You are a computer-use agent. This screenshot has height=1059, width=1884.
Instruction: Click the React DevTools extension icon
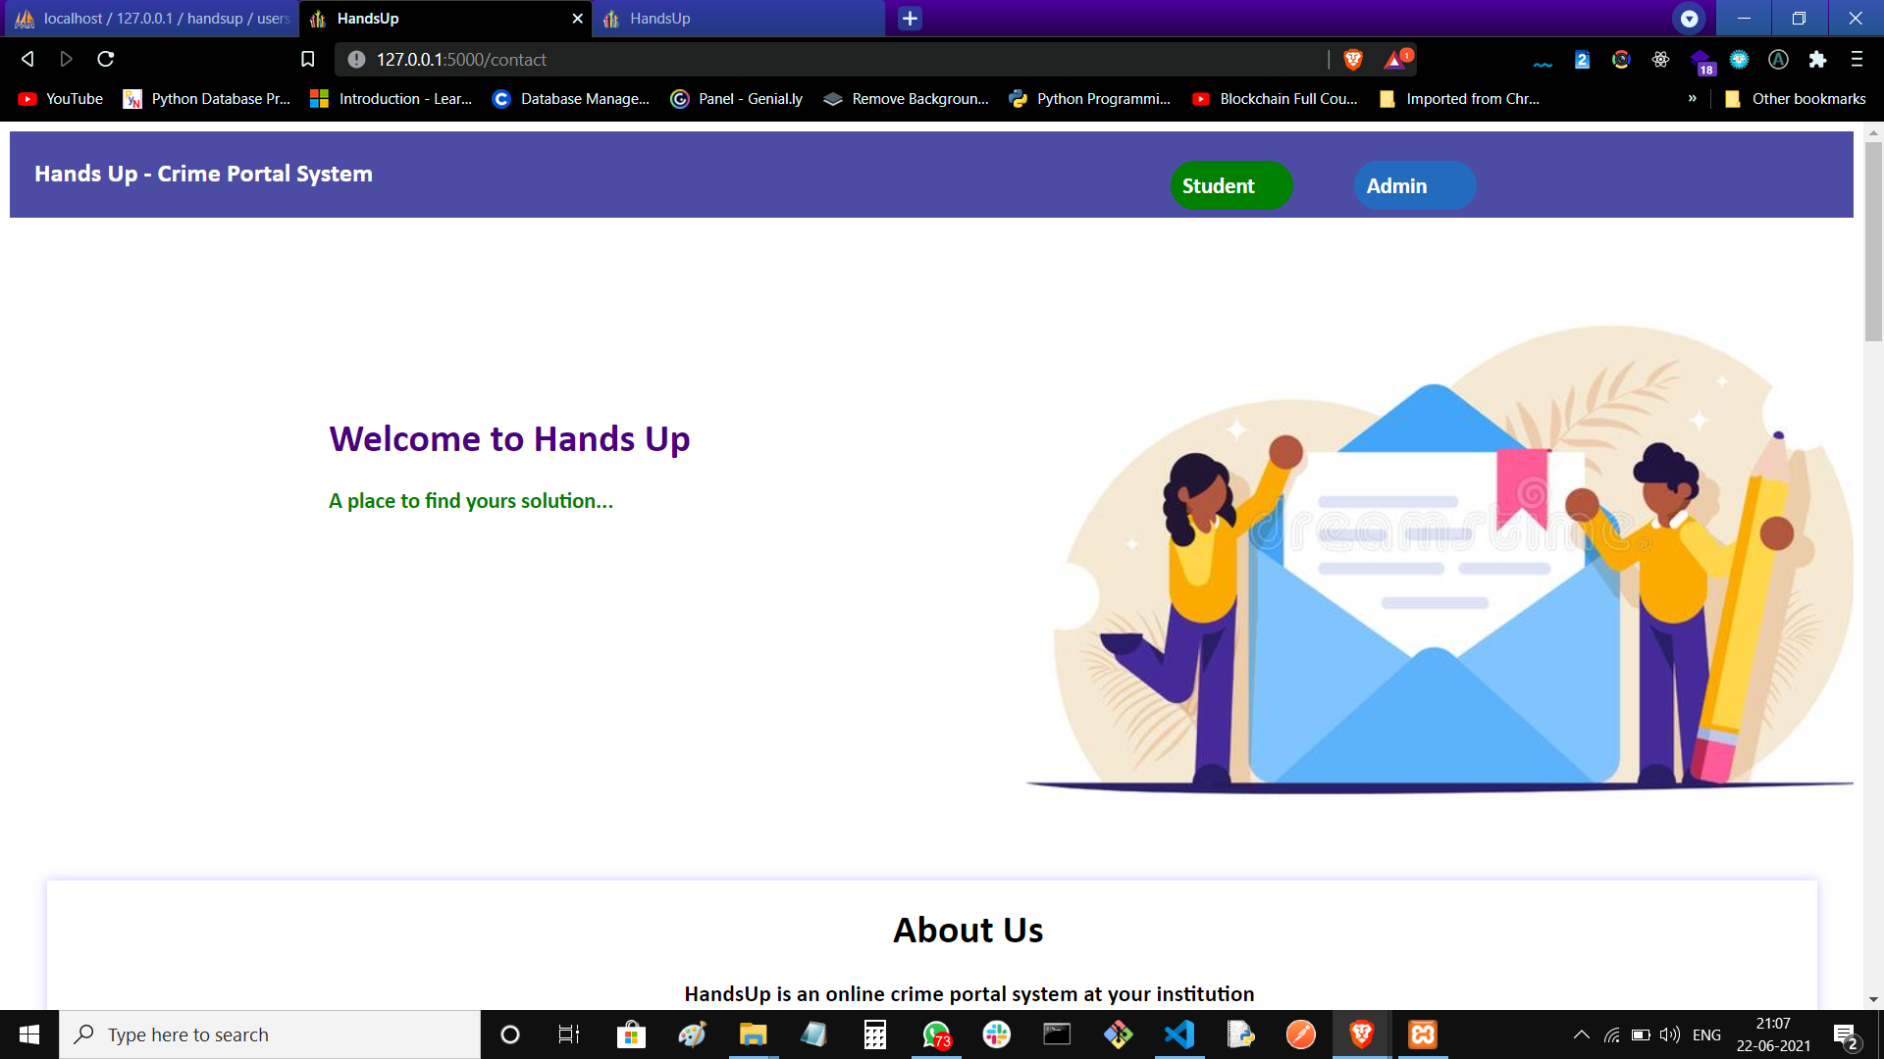click(1660, 60)
